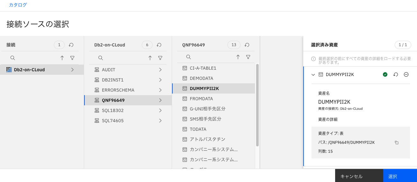Refresh the Db2-on-CLoud schema list

[159, 45]
